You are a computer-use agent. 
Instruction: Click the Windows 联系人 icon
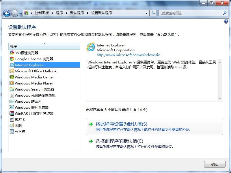12,101
